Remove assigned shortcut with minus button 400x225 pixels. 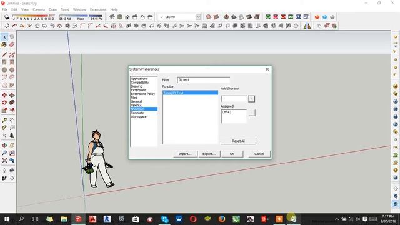(252, 112)
